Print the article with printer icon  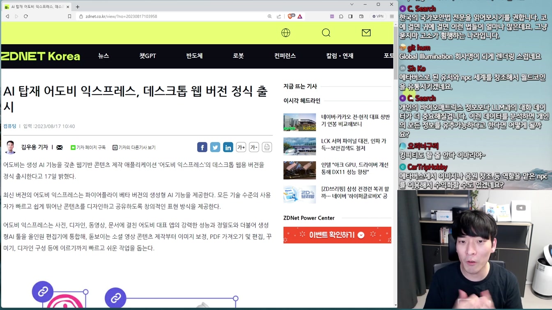tap(267, 147)
